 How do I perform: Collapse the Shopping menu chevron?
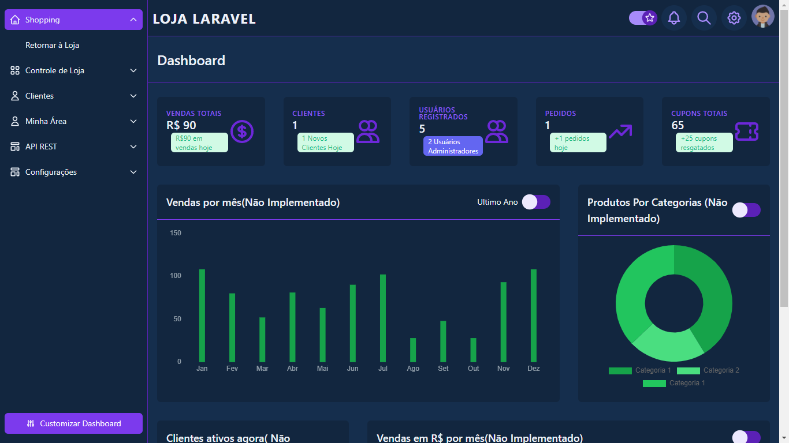tap(133, 20)
